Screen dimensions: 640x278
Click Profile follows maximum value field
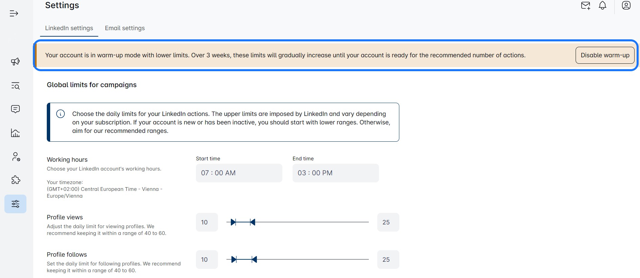[x=388, y=260]
